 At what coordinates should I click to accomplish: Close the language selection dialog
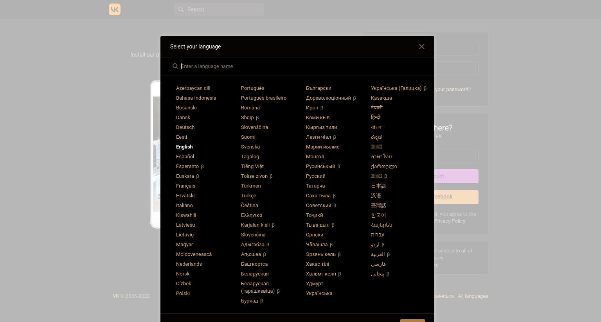point(422,47)
